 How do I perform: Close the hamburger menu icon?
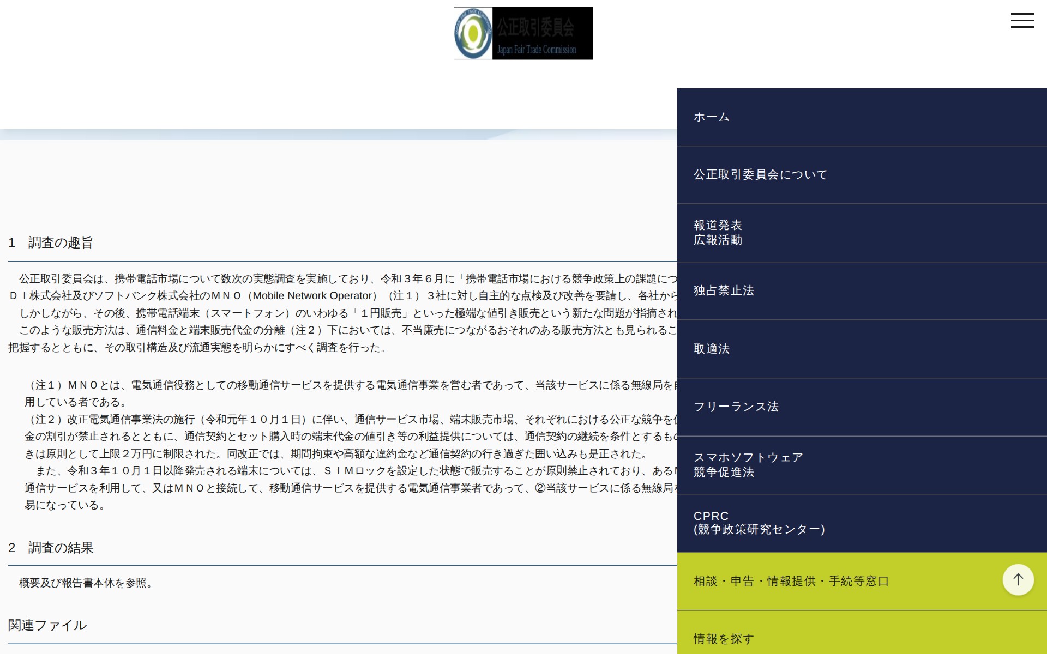[1022, 21]
